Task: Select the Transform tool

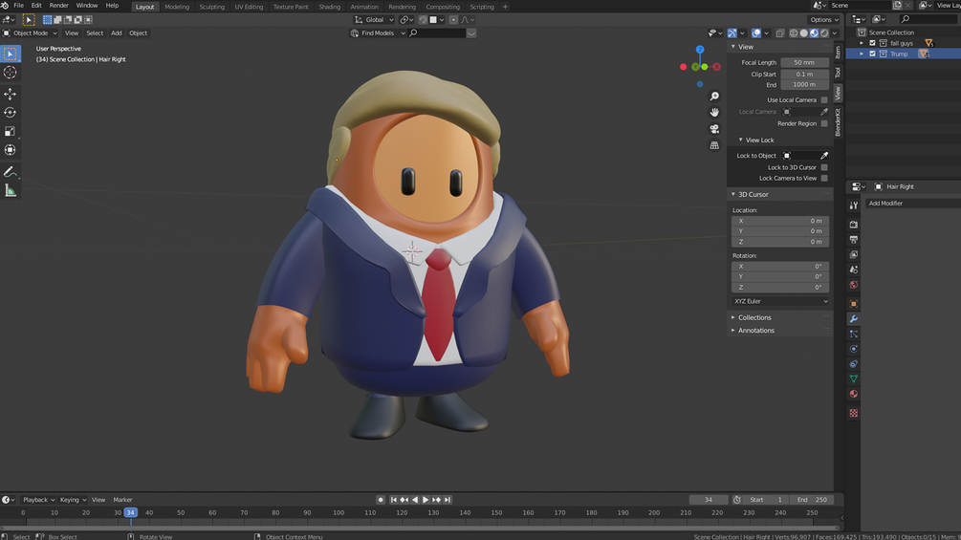Action: tap(10, 150)
